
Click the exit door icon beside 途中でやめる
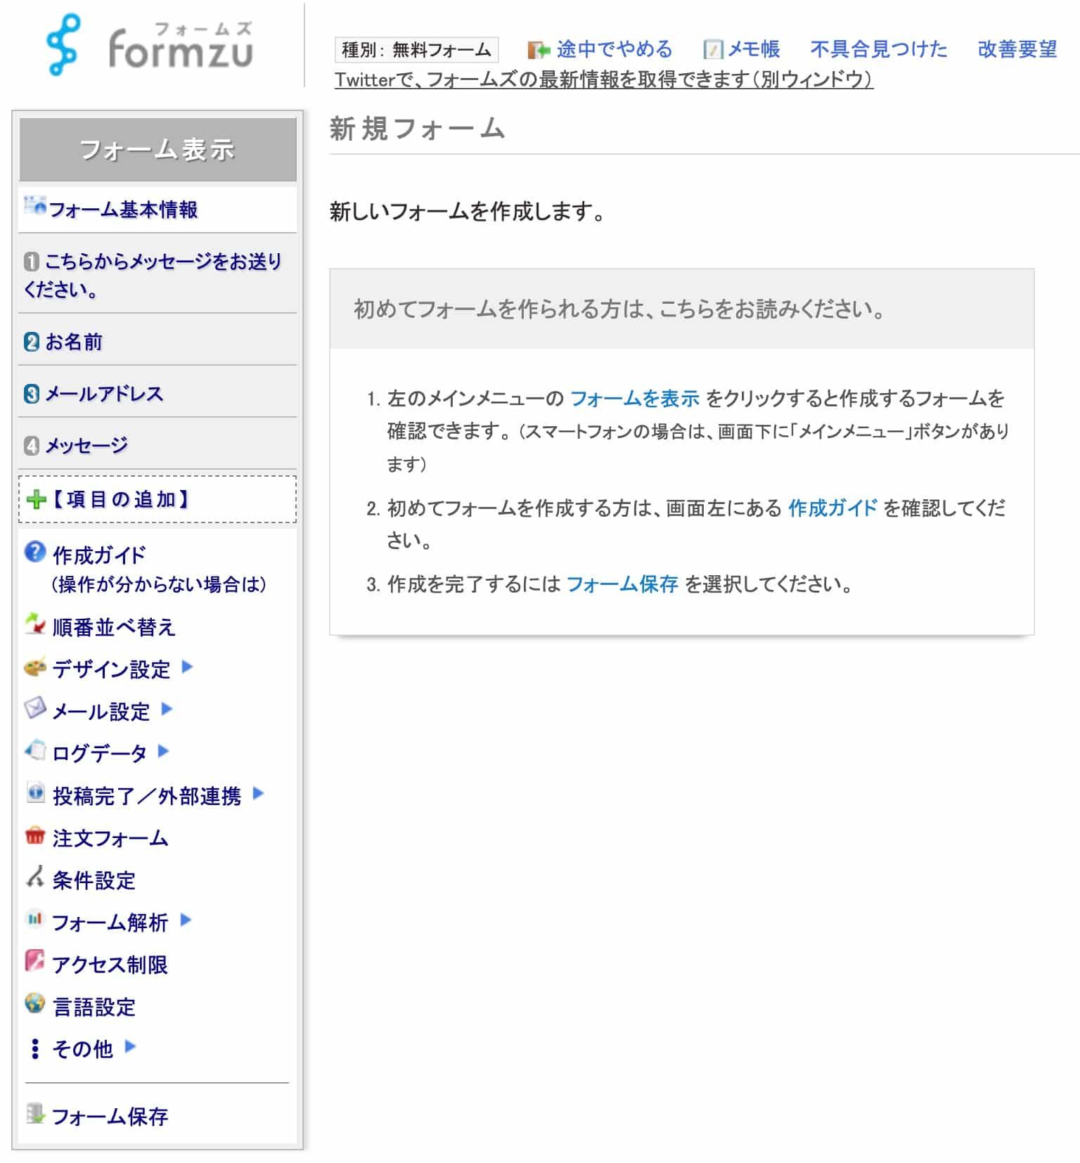(538, 50)
